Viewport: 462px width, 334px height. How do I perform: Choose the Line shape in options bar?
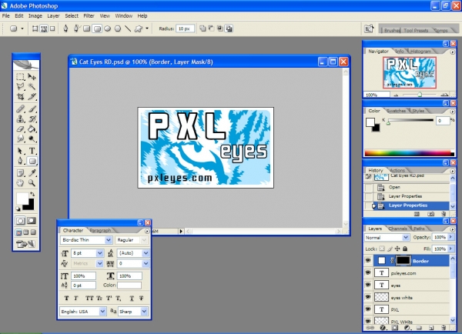128,28
